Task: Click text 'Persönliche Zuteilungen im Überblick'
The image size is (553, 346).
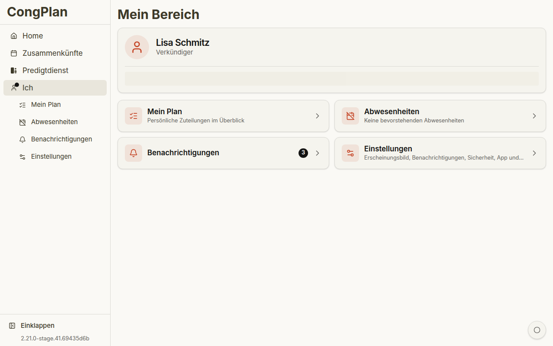Action: [196, 121]
